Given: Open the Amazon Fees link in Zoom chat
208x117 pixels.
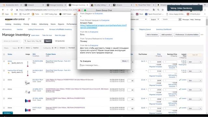Looking at the screenshot, I should click(x=103, y=27).
